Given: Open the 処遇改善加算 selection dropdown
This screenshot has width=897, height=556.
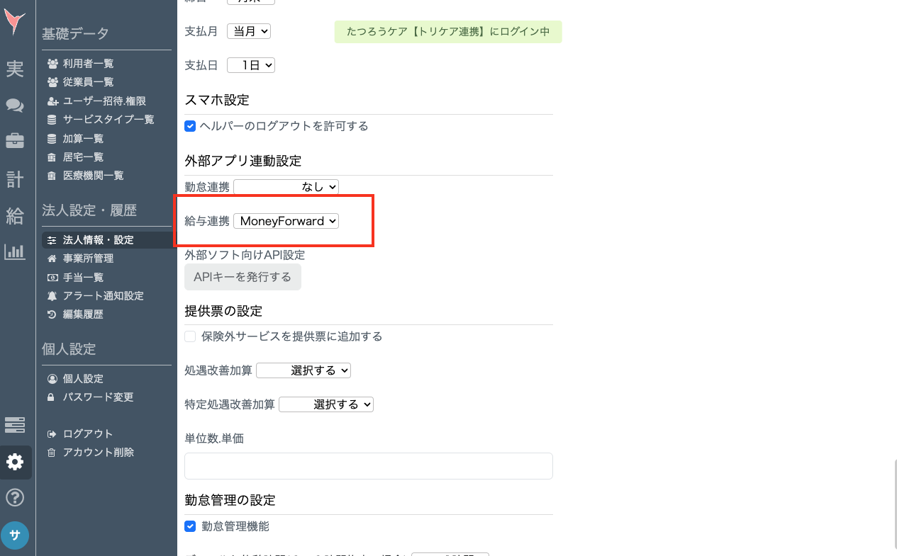Looking at the screenshot, I should point(303,370).
